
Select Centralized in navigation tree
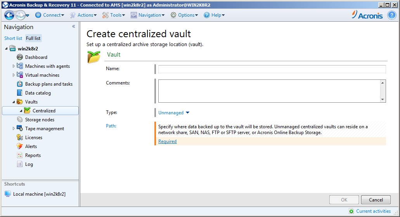[44, 111]
